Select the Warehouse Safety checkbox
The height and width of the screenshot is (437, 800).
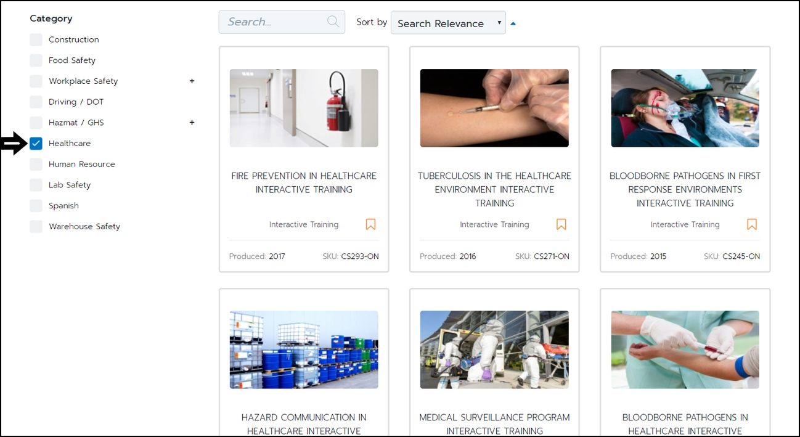(36, 227)
